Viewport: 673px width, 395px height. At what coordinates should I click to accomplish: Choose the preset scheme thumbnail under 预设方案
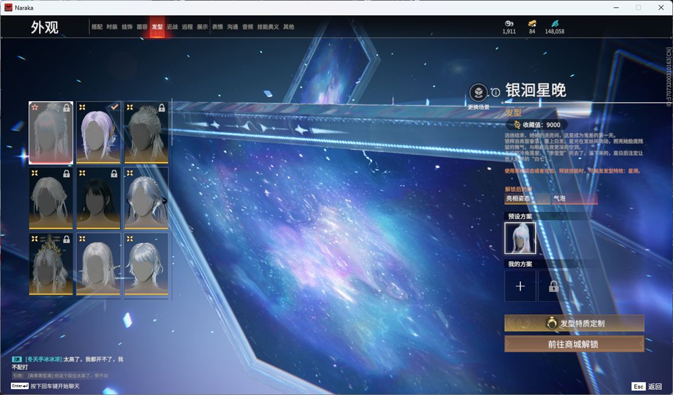[520, 238]
